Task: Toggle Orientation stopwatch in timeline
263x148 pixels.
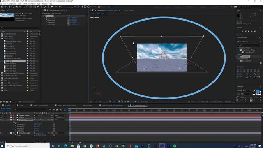Action: 16,124
